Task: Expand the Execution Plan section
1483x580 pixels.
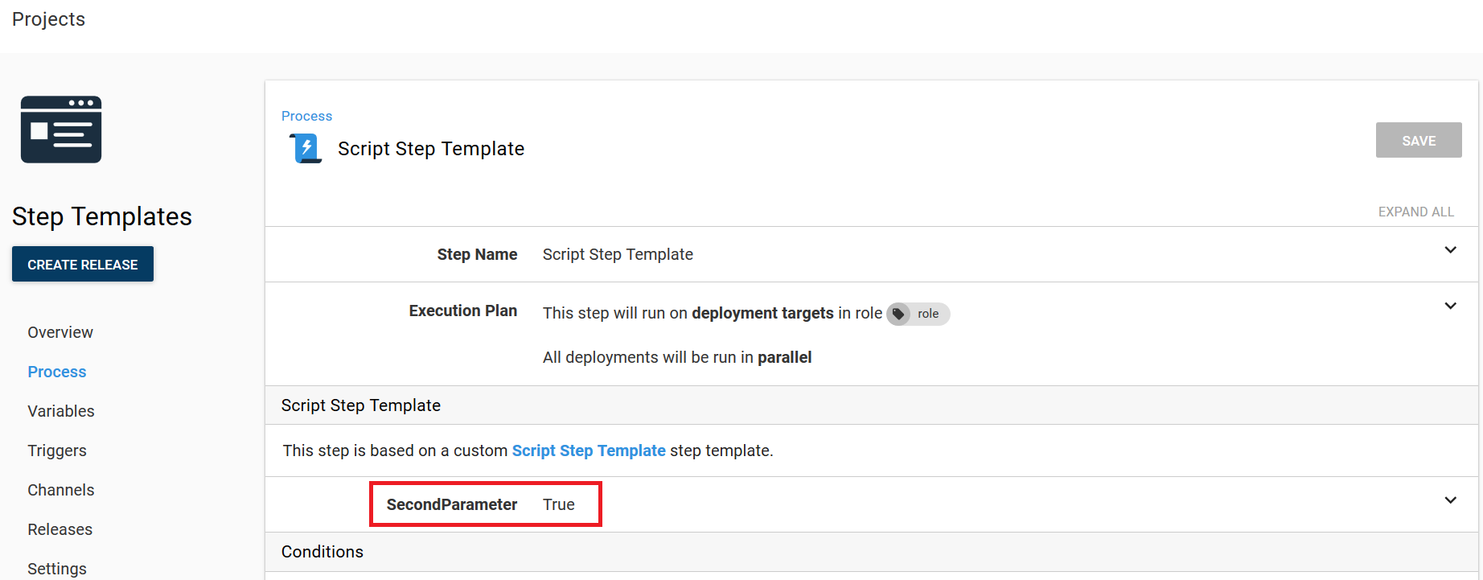Action: 1450,306
